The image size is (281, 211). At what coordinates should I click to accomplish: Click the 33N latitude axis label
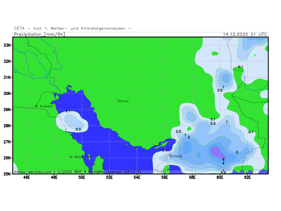click(x=7, y=45)
